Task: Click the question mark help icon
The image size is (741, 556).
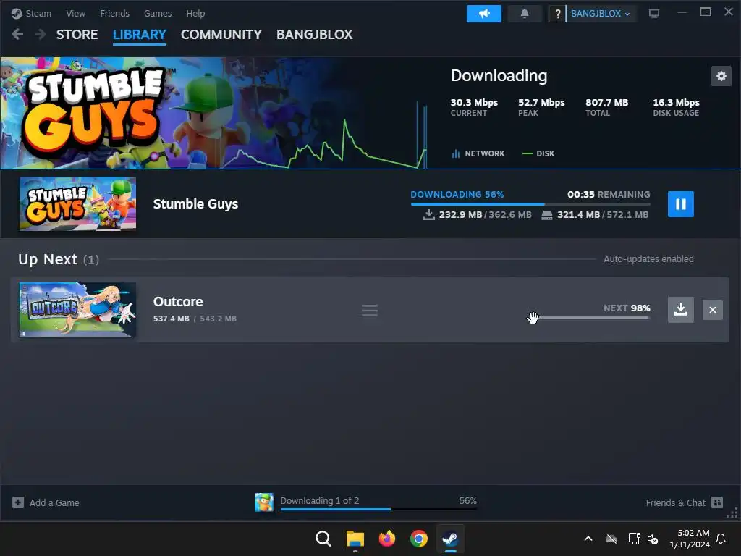Action: (x=557, y=14)
